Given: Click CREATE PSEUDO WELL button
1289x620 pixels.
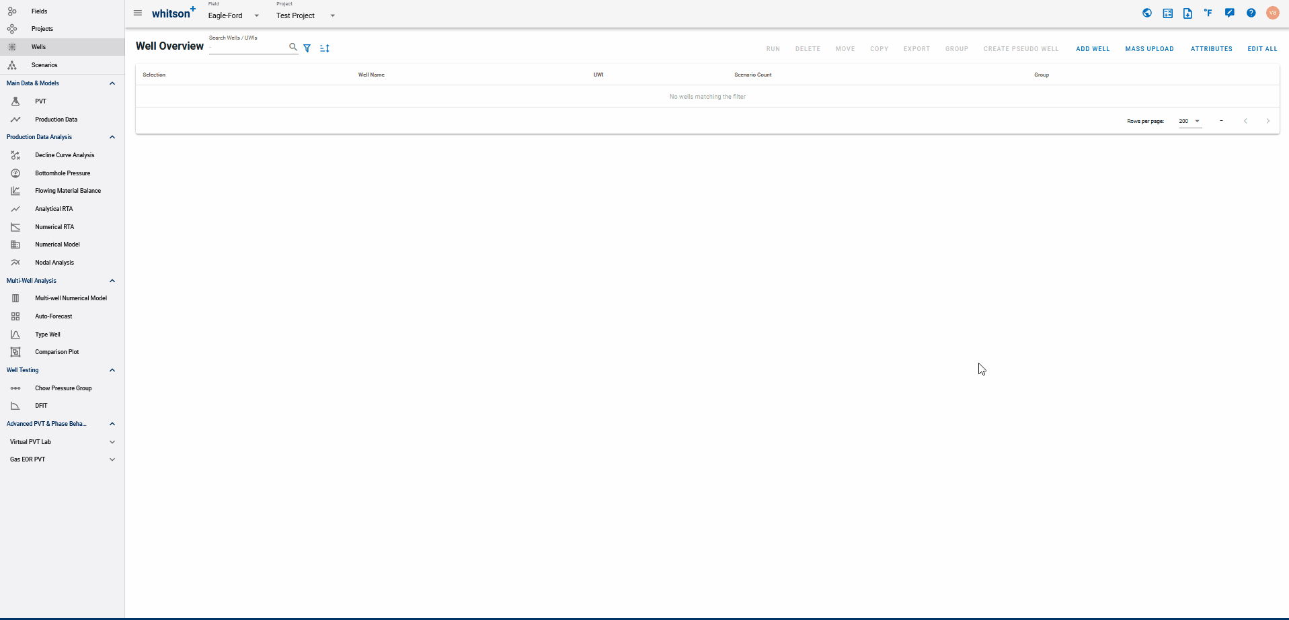Looking at the screenshot, I should 1021,49.
